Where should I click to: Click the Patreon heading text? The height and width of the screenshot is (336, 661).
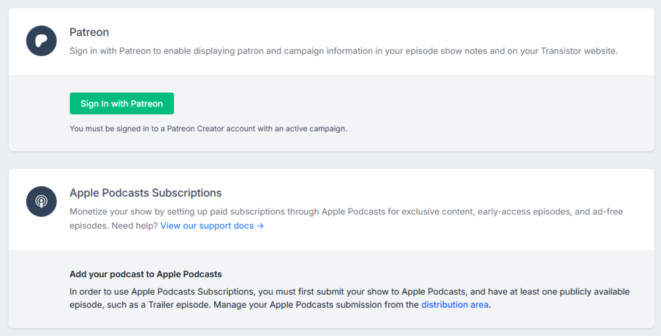(x=89, y=32)
